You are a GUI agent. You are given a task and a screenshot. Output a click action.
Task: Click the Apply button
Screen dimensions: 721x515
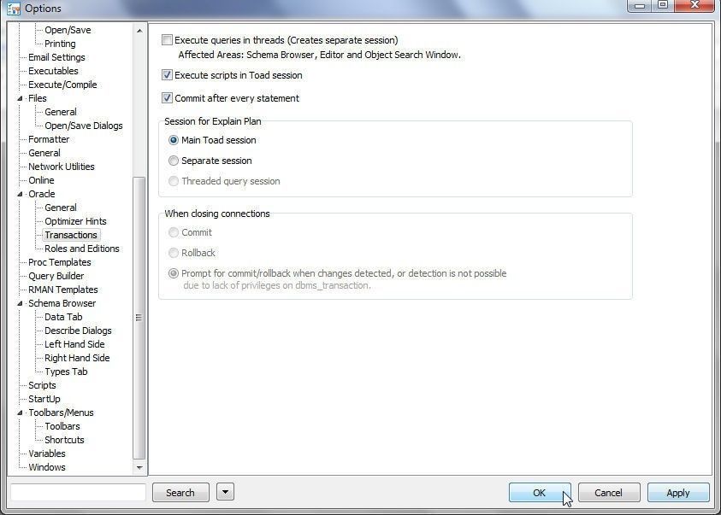[677, 493]
